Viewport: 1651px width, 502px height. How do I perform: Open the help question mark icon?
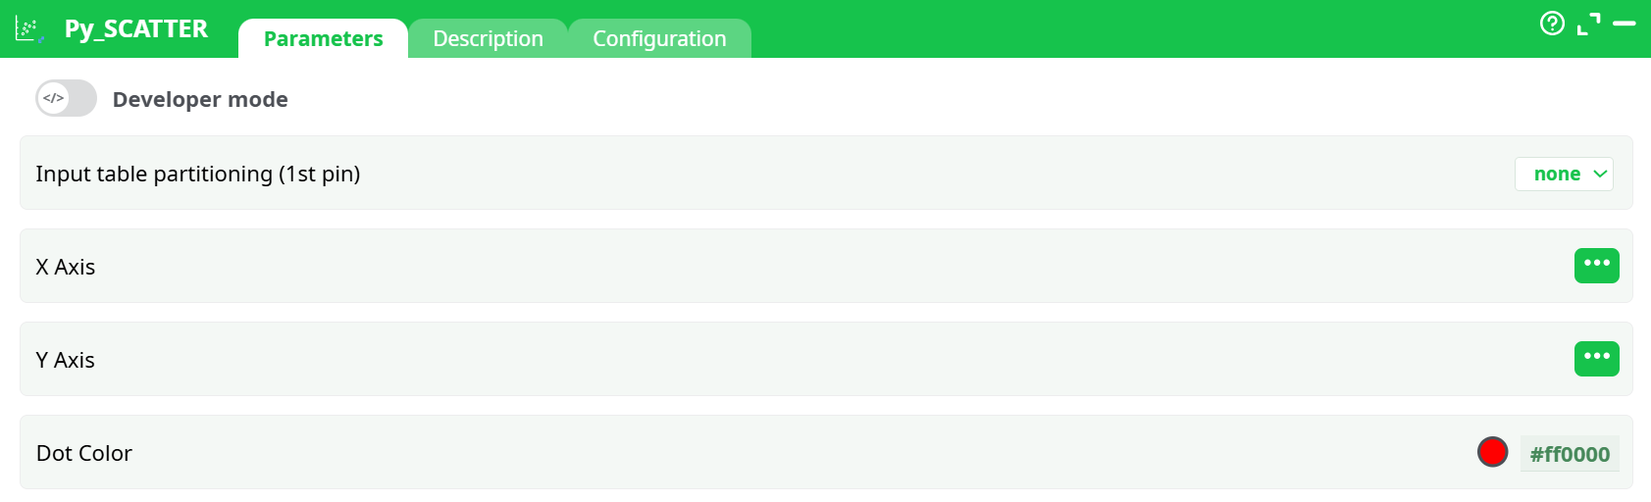click(x=1552, y=24)
